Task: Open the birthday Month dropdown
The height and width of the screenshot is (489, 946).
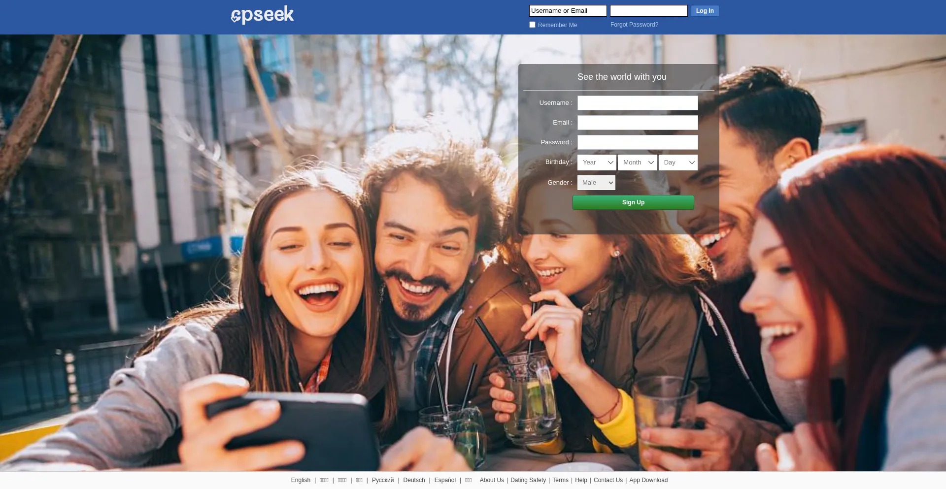Action: (637, 163)
